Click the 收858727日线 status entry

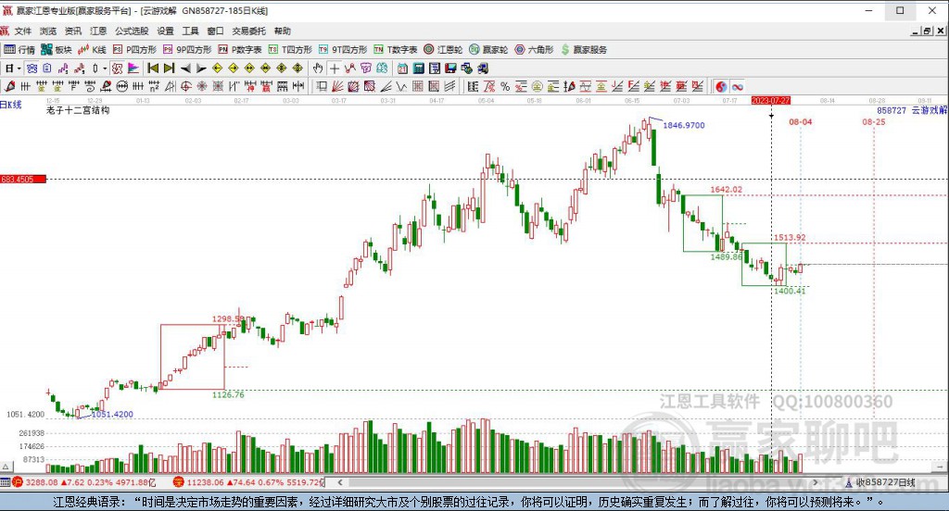pyautogui.click(x=880, y=482)
